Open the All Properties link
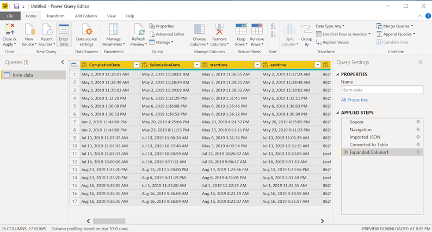The width and height of the screenshot is (432, 232). (354, 100)
